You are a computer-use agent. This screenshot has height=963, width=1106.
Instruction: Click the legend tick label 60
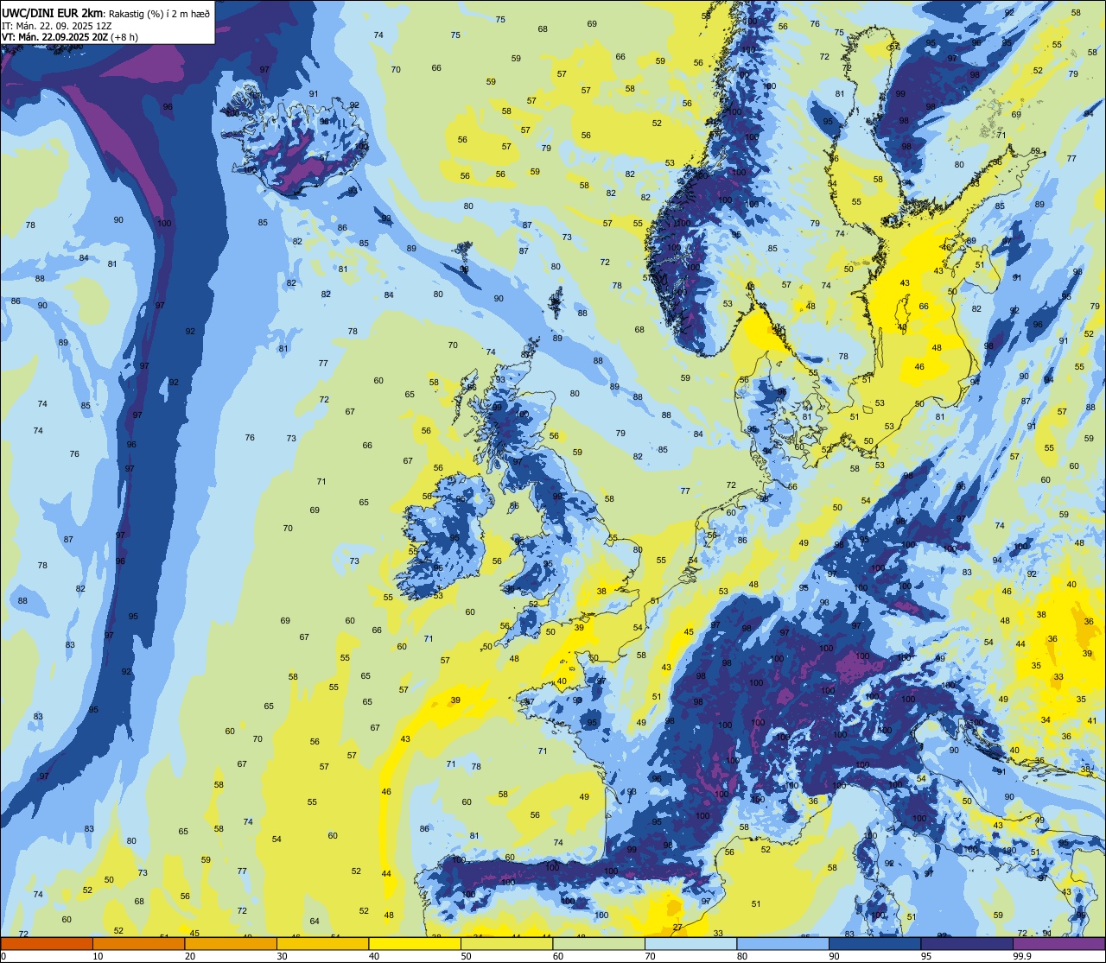click(x=558, y=956)
